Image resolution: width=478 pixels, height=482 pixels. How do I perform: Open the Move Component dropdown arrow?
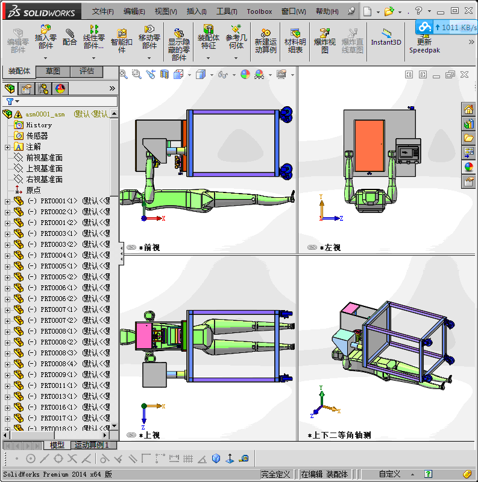pos(149,58)
